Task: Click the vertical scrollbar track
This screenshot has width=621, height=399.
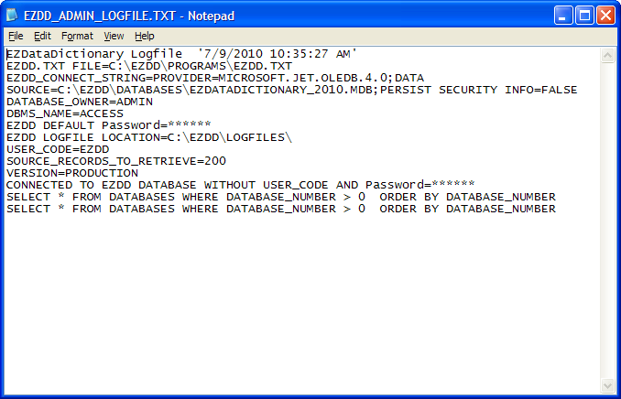Action: tap(607, 220)
